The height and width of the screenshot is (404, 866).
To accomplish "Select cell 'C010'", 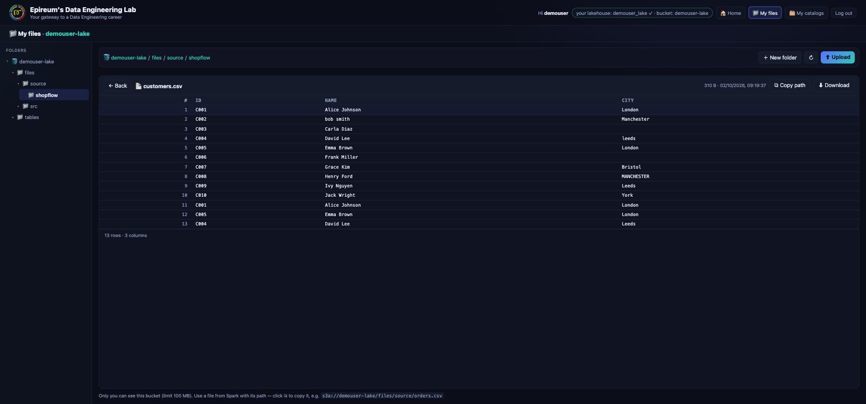I will point(201,195).
